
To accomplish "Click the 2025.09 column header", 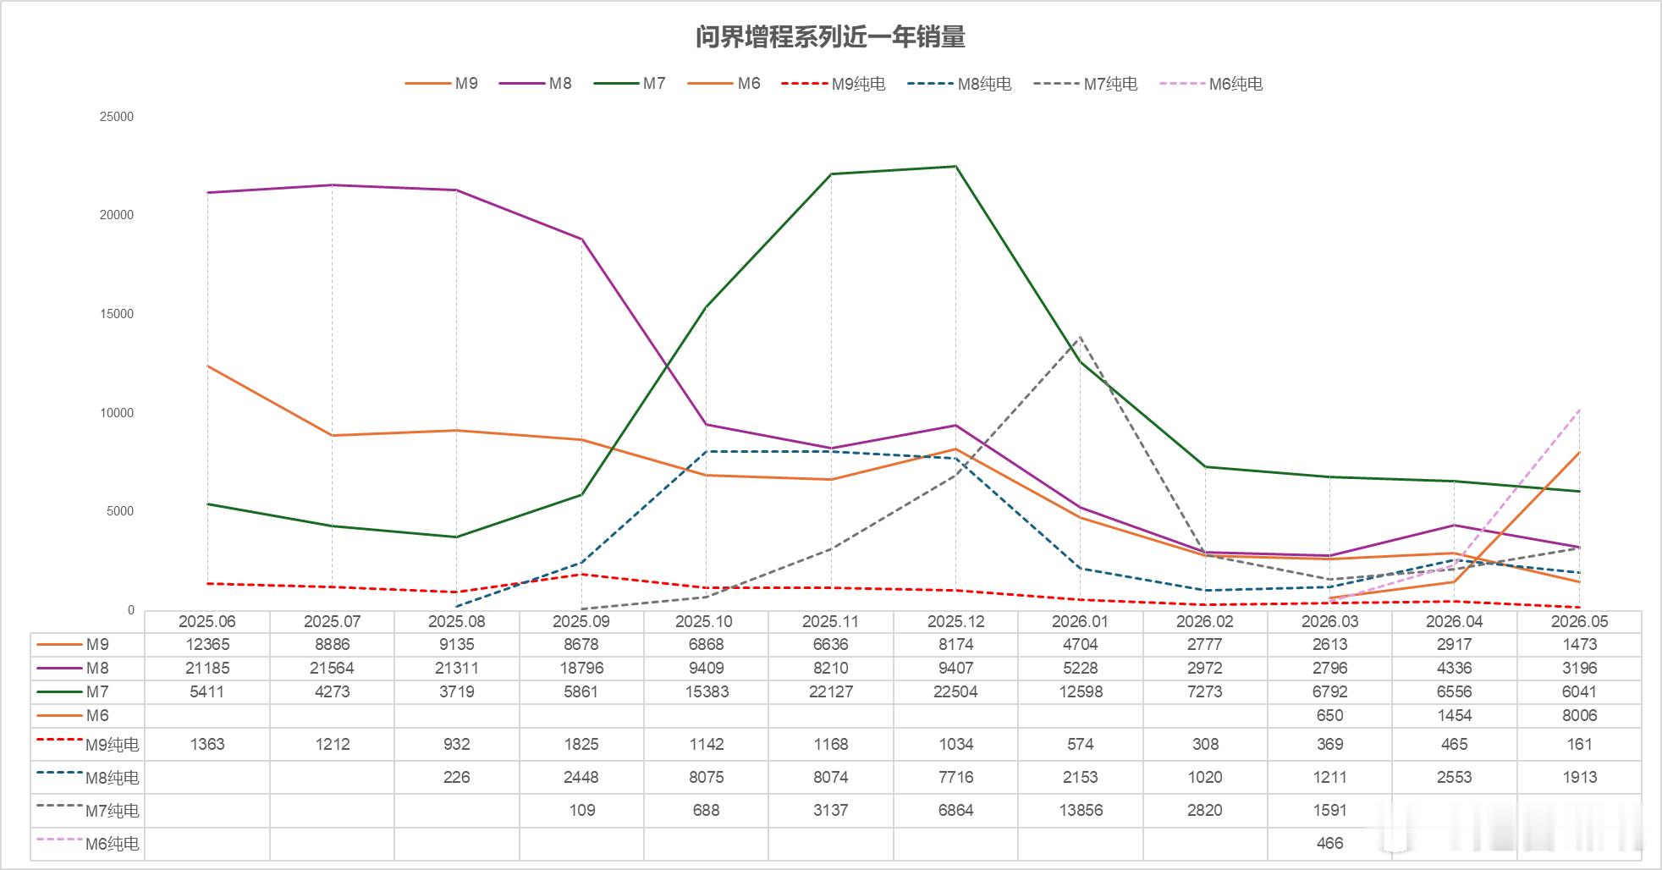I will (x=581, y=621).
